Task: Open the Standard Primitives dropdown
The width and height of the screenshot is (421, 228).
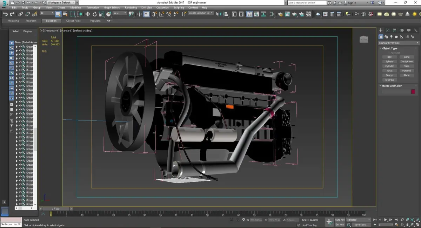Action: click(x=397, y=43)
